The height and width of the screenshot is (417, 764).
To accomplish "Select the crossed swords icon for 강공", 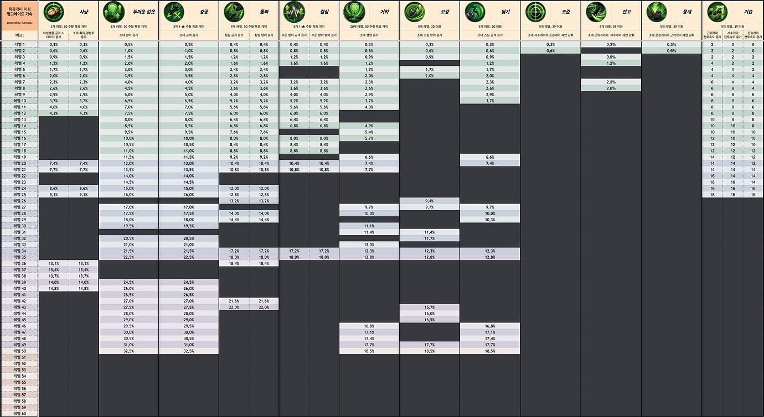I will (x=172, y=11).
